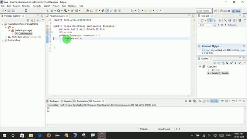
Task: Open dropdown next to Run button
Action: tap(62, 11)
